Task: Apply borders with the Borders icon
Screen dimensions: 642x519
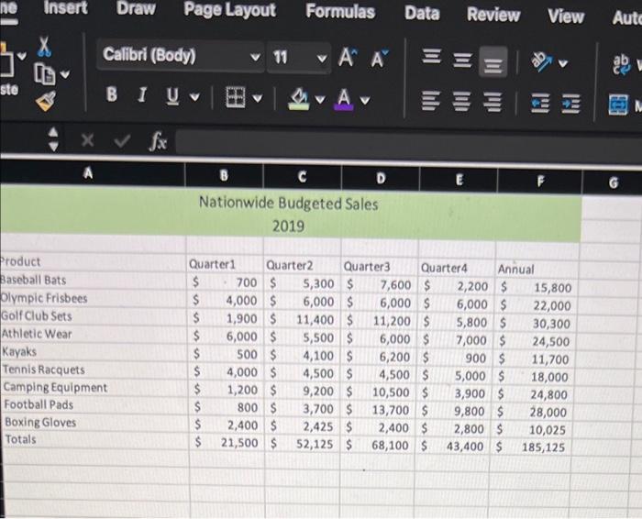Action: point(236,97)
